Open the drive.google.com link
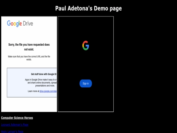This screenshot has height=133, width=177. tap(48, 91)
